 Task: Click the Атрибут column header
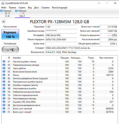click(34, 58)
